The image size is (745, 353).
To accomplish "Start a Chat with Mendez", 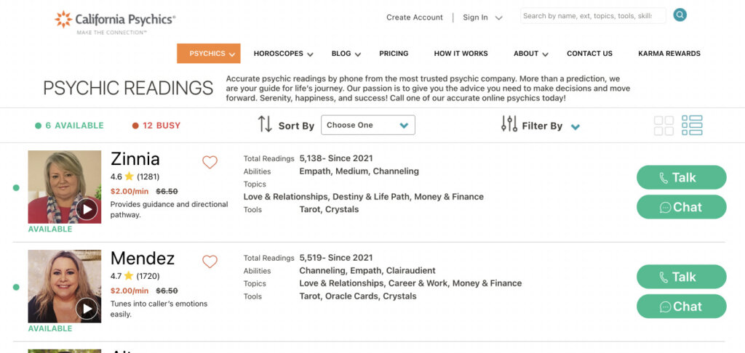I will click(x=681, y=306).
